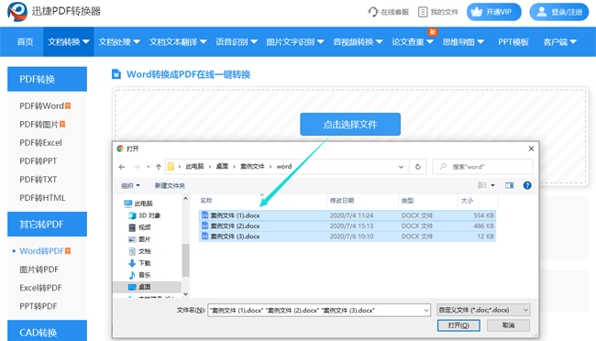Click 新建文件夹 in the dialog toolbar
Viewport: 596px width, 341px height.
[x=170, y=185]
